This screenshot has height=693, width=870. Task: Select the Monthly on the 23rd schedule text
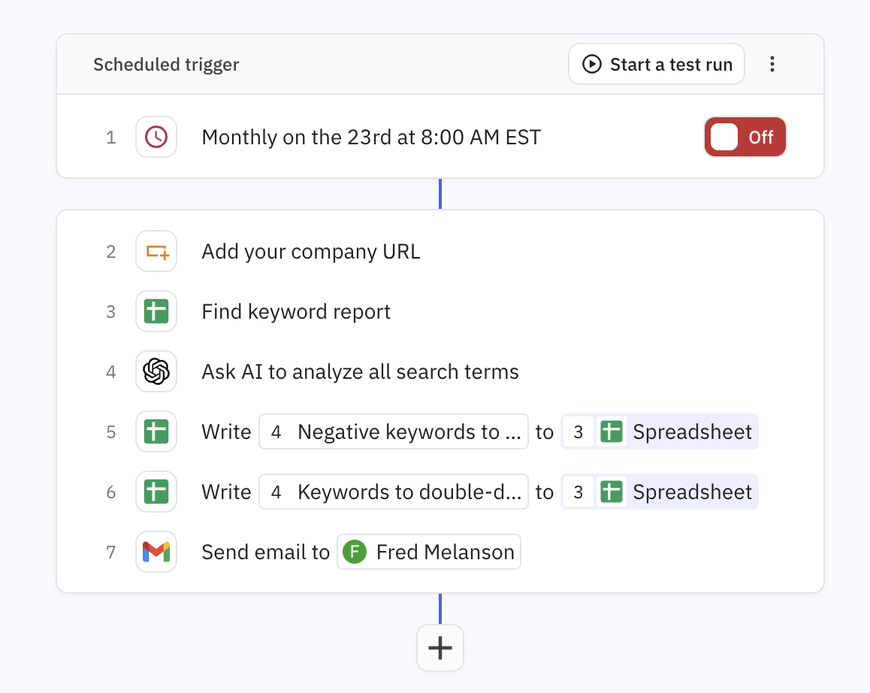370,137
